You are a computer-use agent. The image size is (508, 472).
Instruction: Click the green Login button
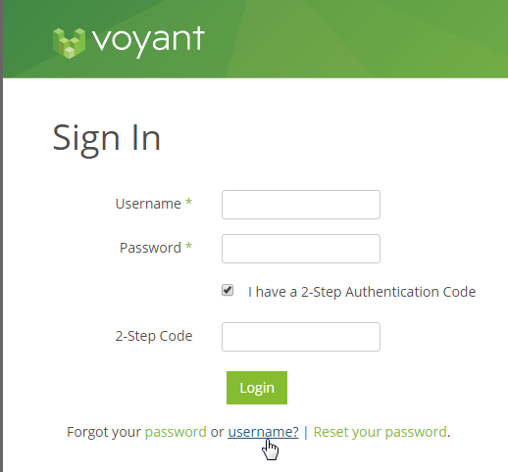click(257, 388)
